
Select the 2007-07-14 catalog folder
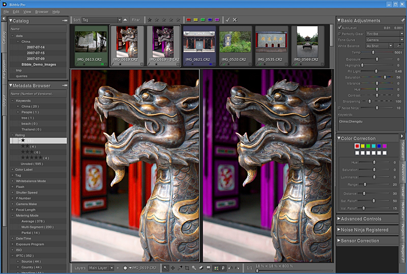36,47
